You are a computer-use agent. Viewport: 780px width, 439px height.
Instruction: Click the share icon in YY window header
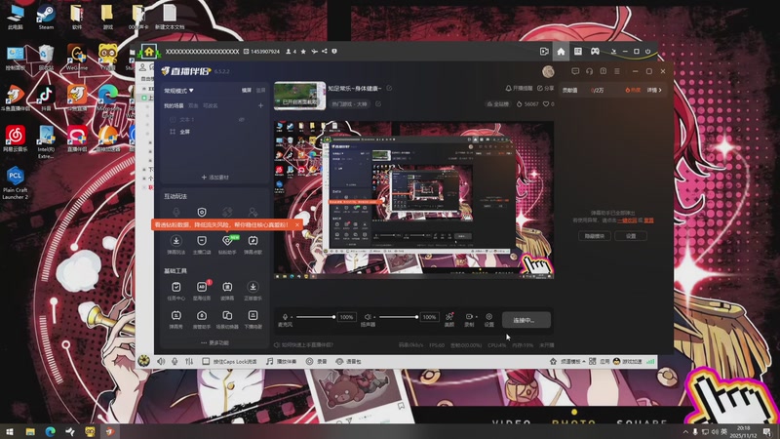pos(325,52)
